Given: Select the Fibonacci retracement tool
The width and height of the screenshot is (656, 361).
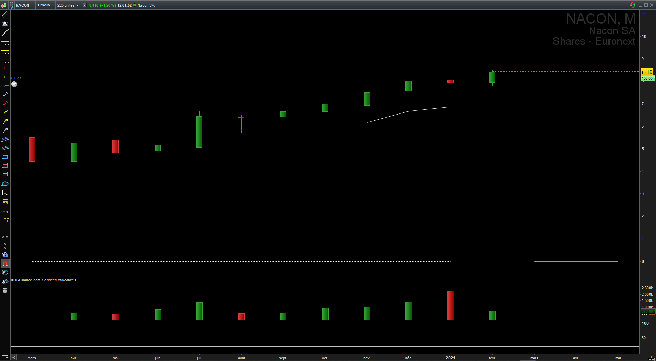Looking at the screenshot, I should point(5,202).
